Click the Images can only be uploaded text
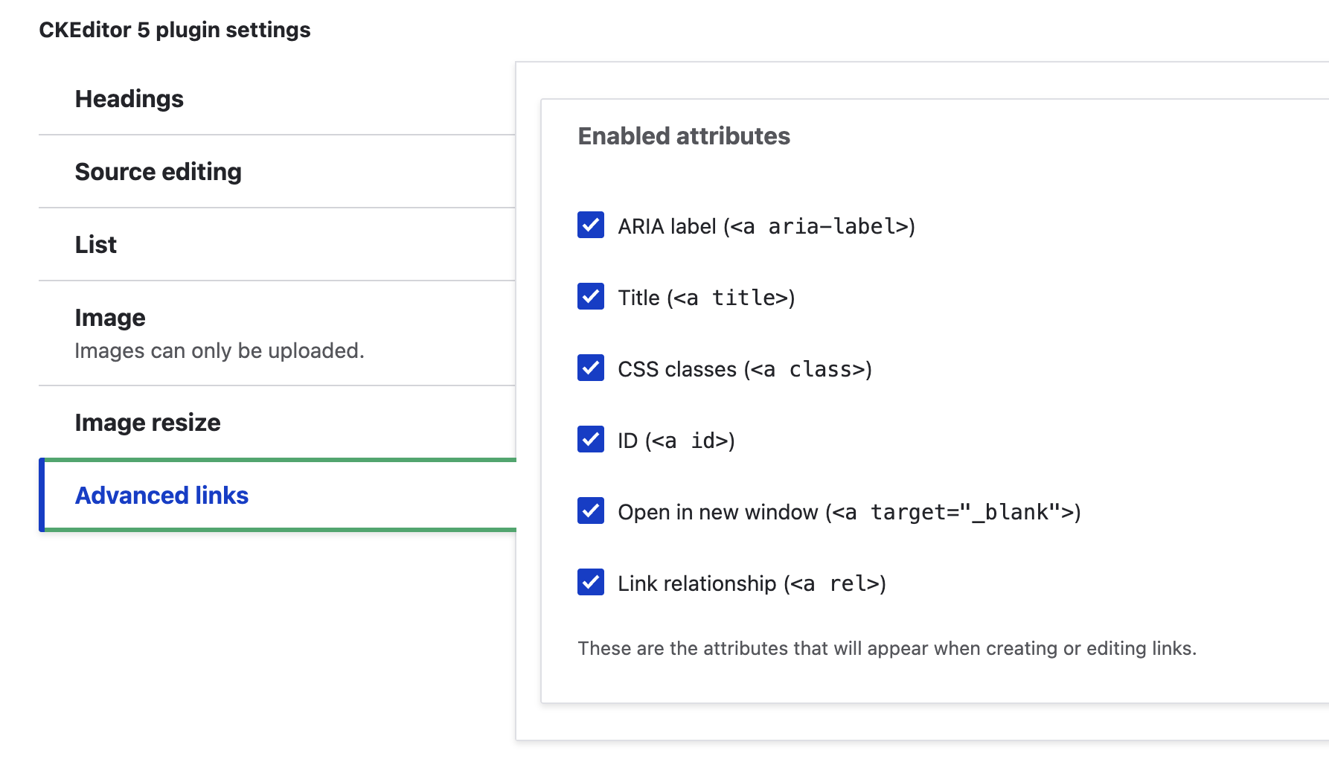This screenshot has height=765, width=1329. 220,351
